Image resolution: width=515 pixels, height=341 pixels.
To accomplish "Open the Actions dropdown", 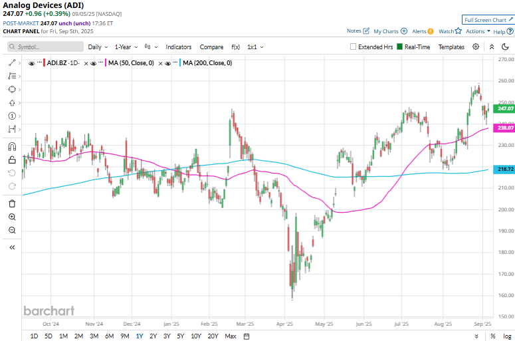I will (478, 31).
